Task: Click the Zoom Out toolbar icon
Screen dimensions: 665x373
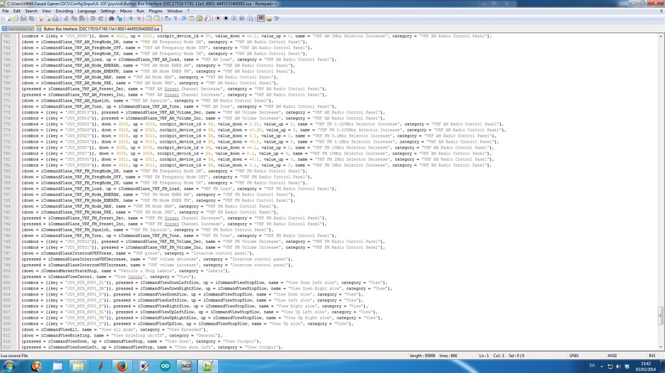Action: (x=138, y=19)
